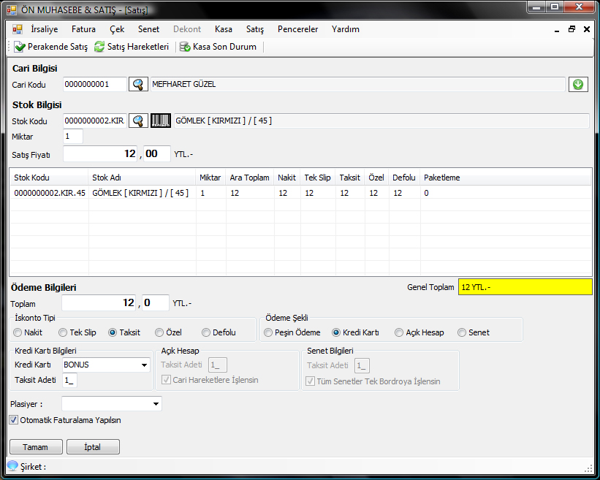
Task: Click the green down-arrow icon in Cari Bilgisi
Action: 577,84
